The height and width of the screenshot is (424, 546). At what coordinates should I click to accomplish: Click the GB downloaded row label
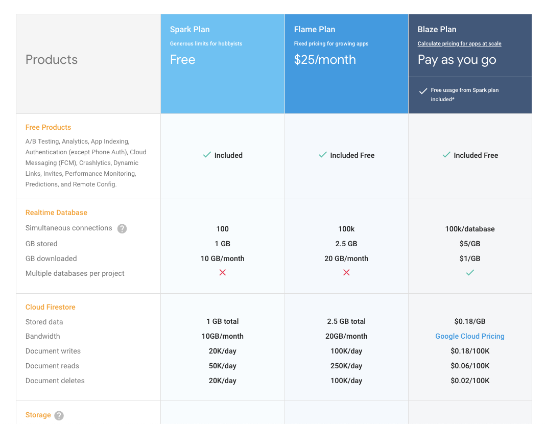coord(51,258)
